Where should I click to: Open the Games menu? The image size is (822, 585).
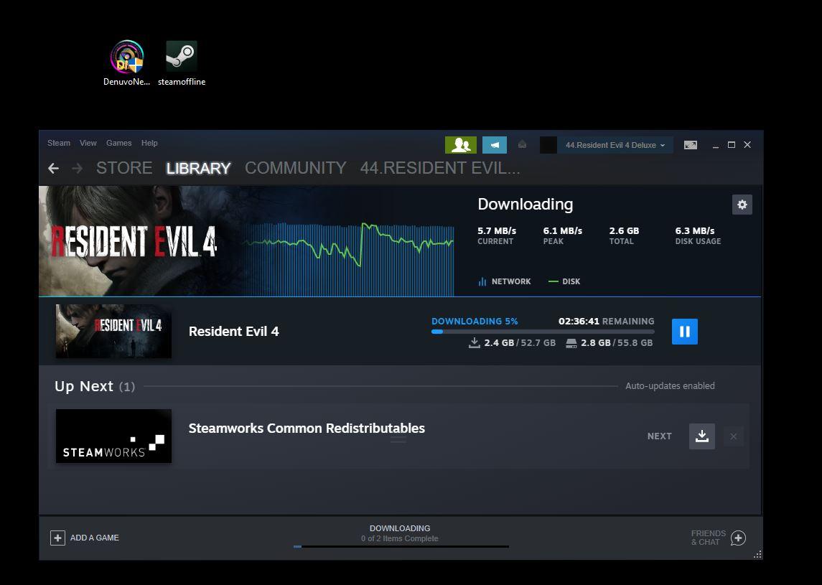[x=118, y=143]
